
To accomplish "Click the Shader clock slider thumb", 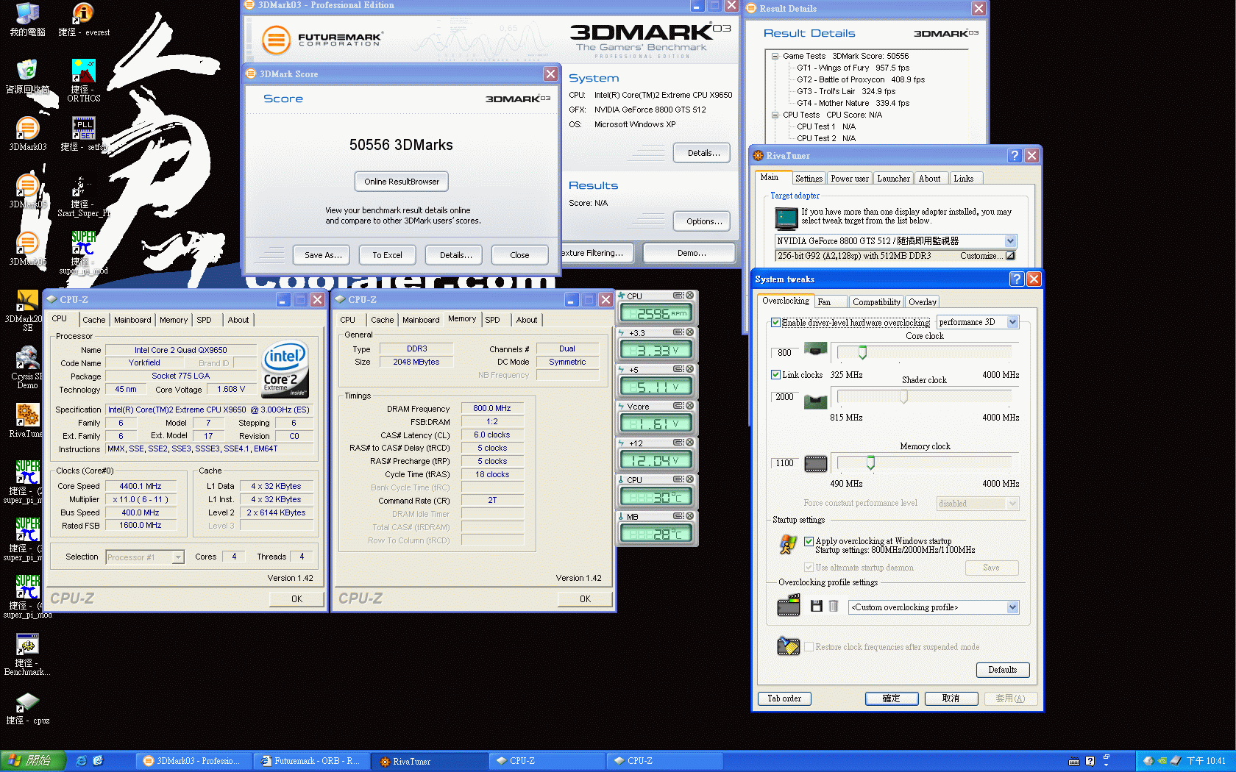I will coord(903,396).
